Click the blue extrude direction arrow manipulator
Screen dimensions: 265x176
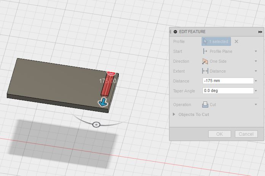click(x=103, y=102)
